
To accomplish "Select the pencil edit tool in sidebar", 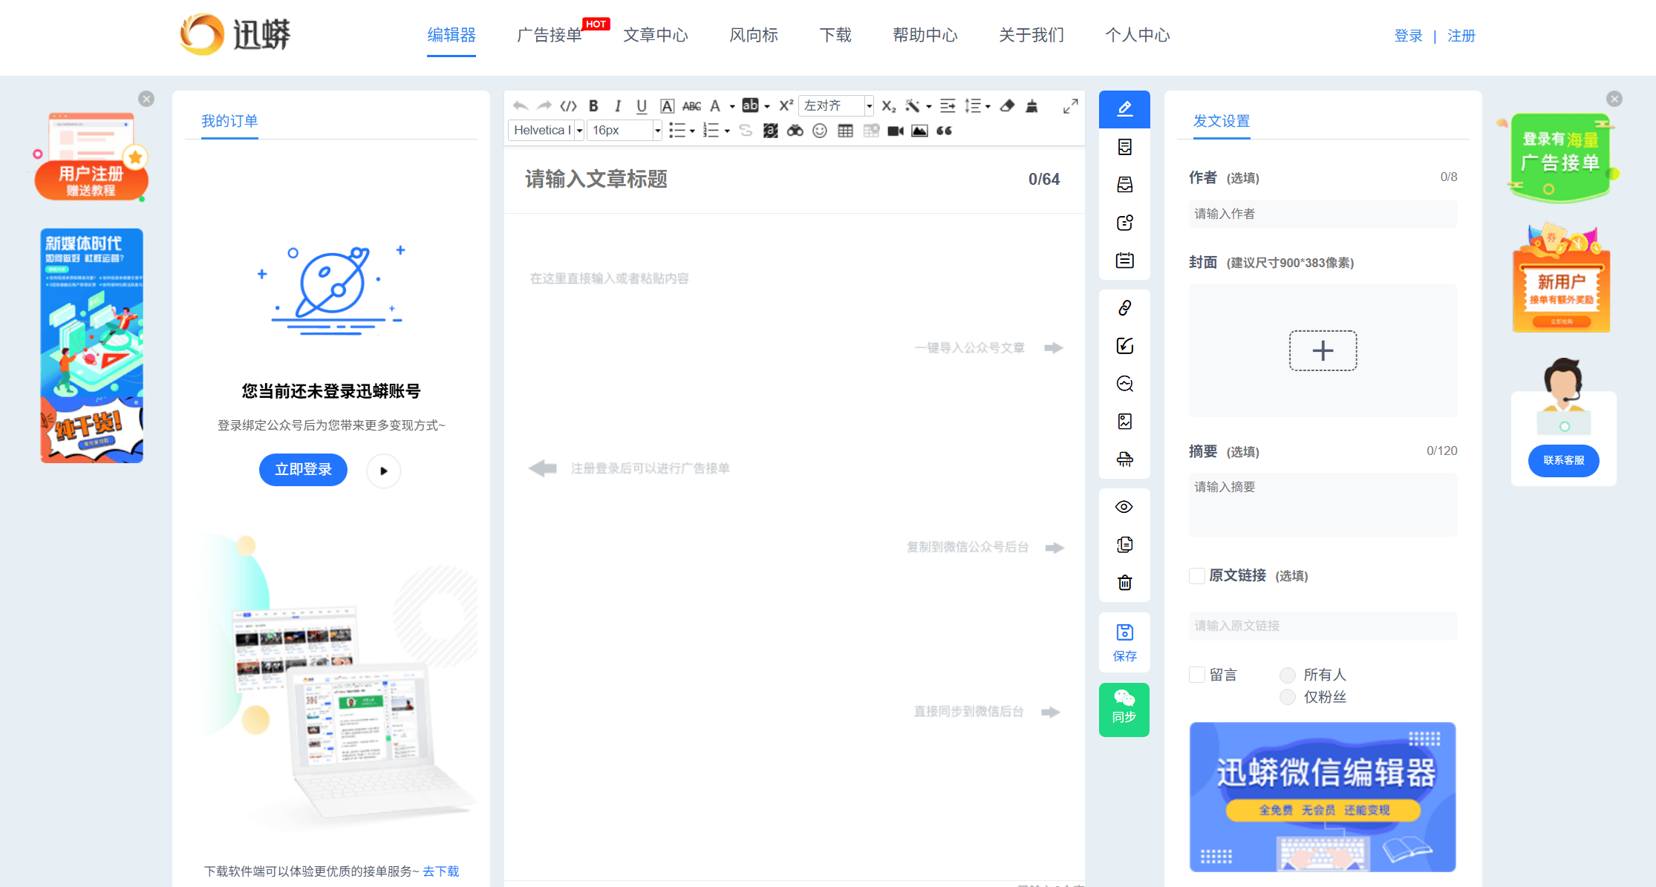I will [x=1124, y=109].
